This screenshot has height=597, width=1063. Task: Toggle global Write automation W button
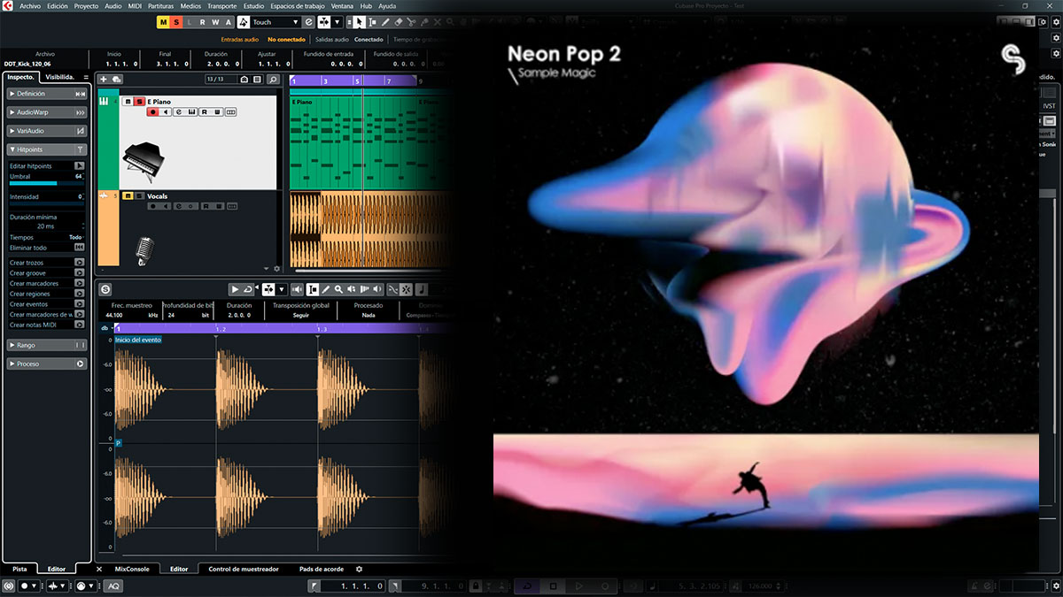pos(216,22)
